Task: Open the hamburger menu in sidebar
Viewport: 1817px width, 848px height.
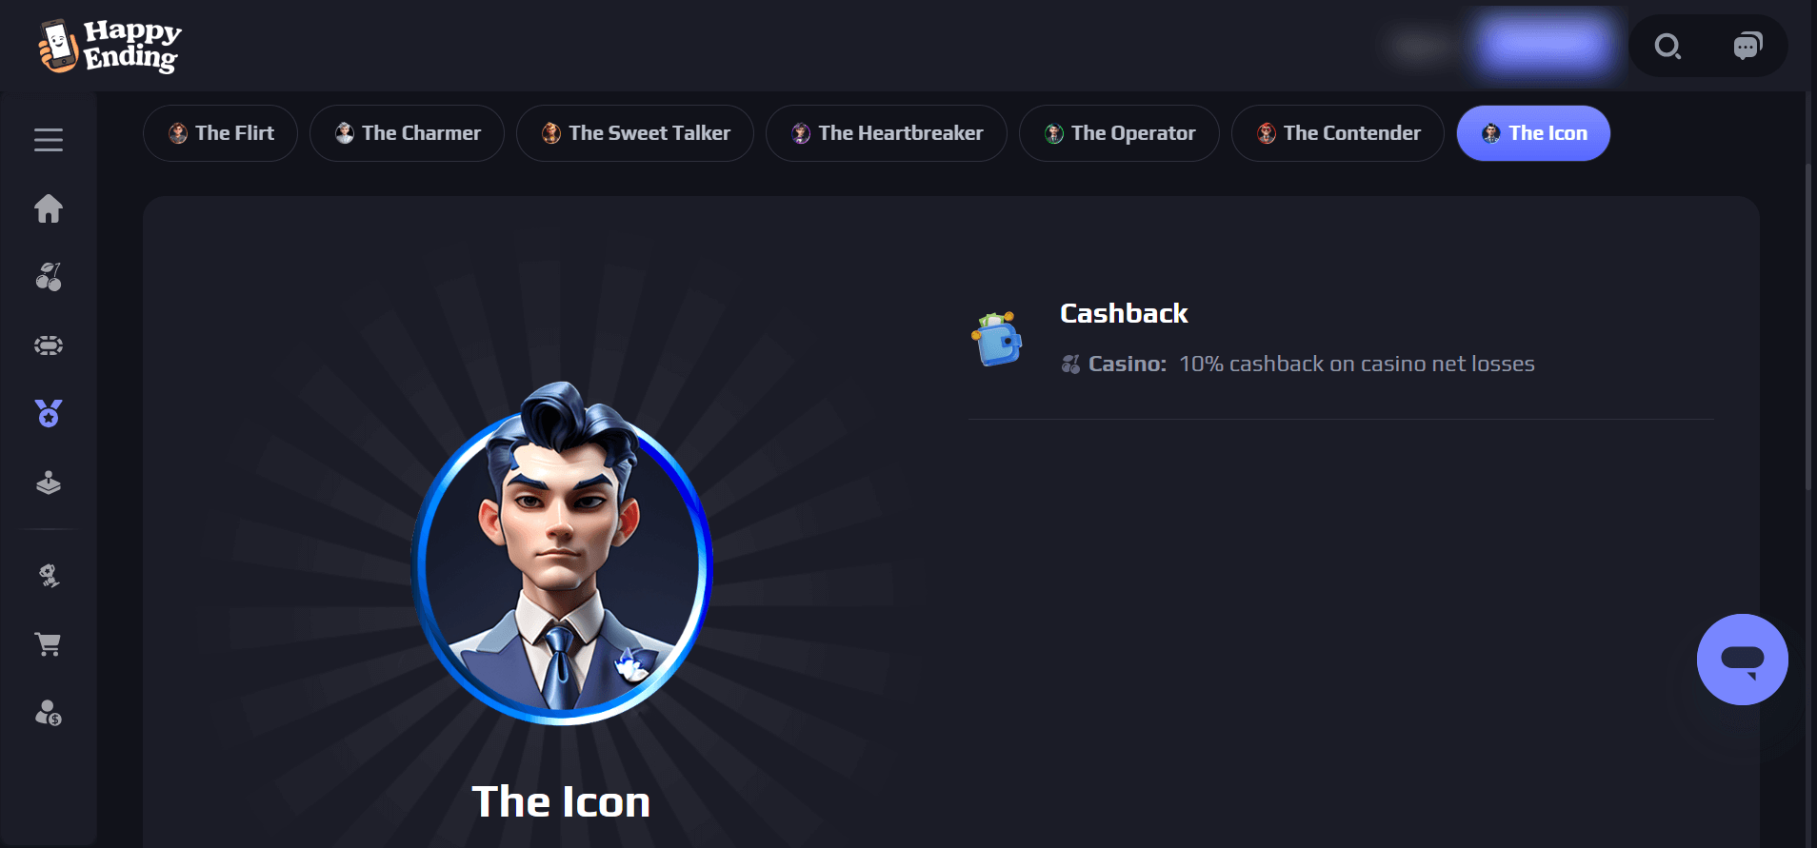Action: 49,140
